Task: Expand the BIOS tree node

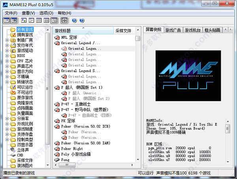Action: pos(7,56)
